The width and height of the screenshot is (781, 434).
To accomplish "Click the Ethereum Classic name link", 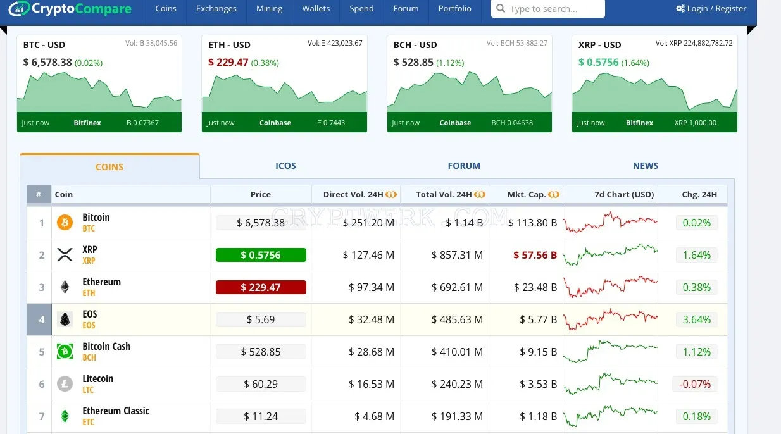I will coord(116,411).
